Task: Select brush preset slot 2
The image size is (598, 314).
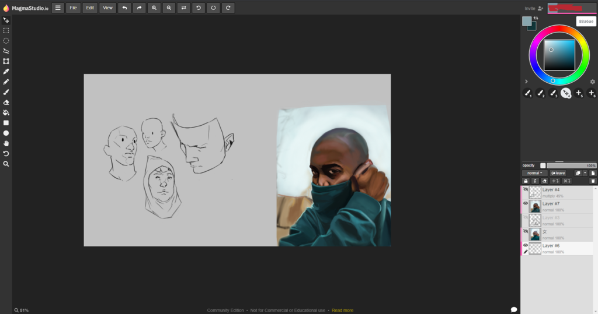Action: [x=540, y=93]
